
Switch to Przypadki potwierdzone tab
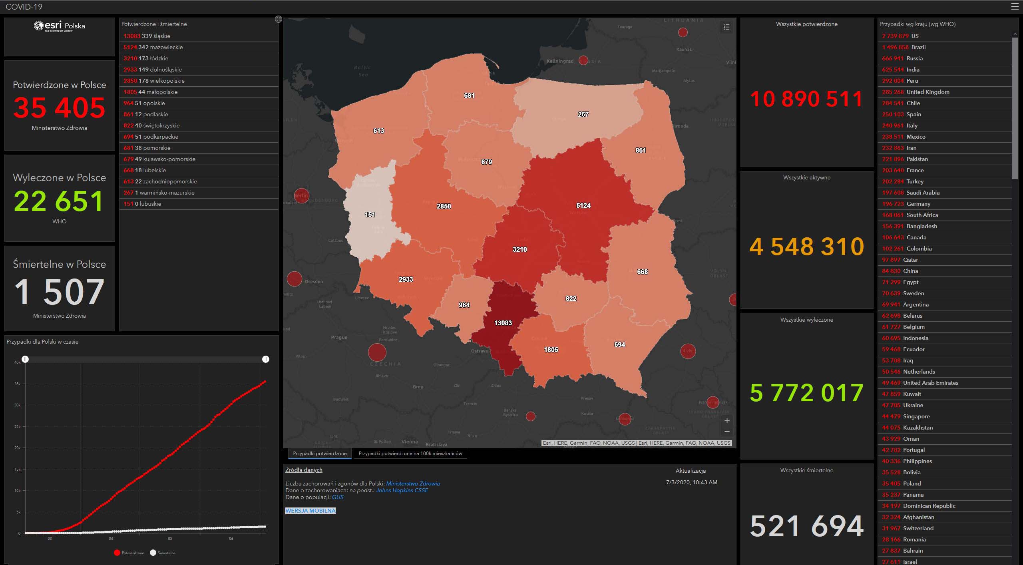(x=320, y=454)
